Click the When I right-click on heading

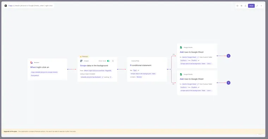coord(39,67)
